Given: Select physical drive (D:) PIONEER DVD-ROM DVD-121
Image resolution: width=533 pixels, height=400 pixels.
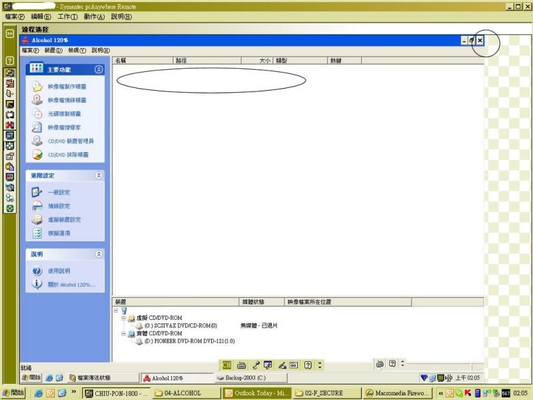Looking at the screenshot, I should click(189, 341).
